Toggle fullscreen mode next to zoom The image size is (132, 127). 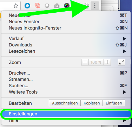(121, 62)
